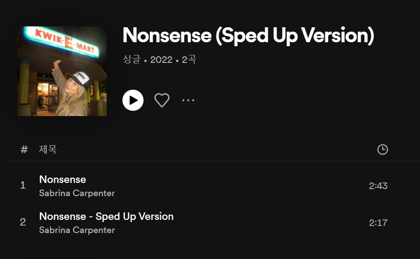The height and width of the screenshot is (259, 420).
Task: Click the 2:43 duration of track 1
Action: pyautogui.click(x=378, y=186)
